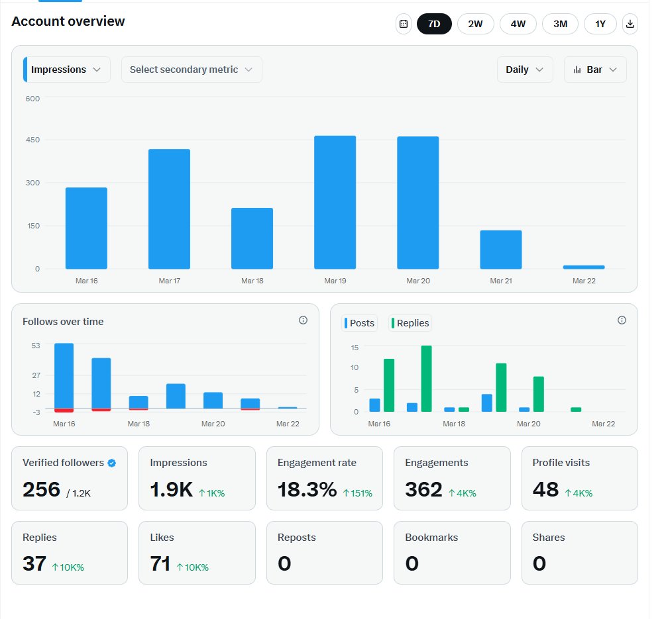
Task: Click the 600 y-axis label
Action: (32, 99)
